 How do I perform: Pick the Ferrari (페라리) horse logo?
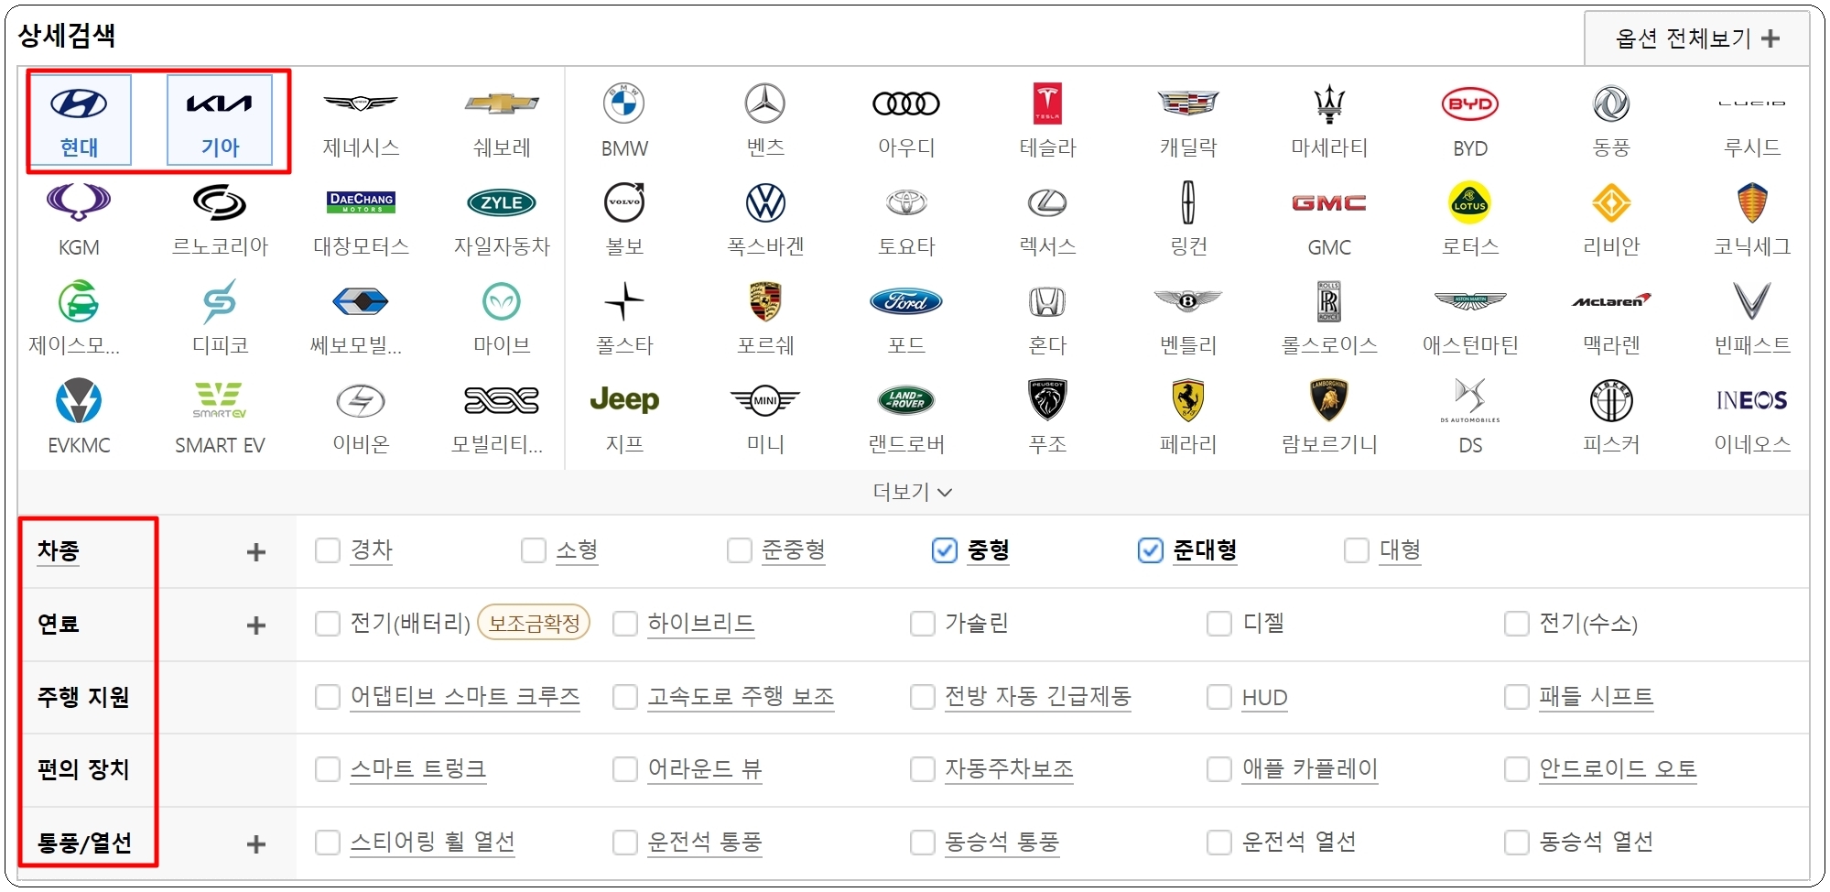1188,400
